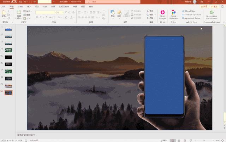Image resolution: width=226 pixels, height=142 pixels.
Task: Open the 动画 ribbon tab
Action: pyautogui.click(x=53, y=6)
